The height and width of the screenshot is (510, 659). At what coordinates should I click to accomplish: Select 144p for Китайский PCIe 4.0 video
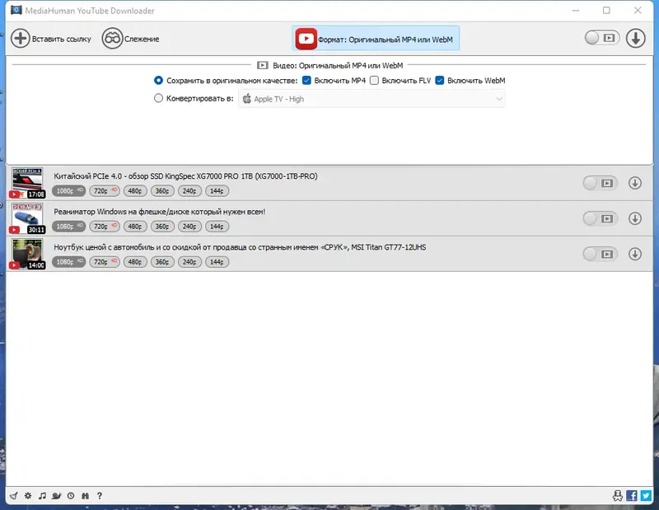point(217,191)
